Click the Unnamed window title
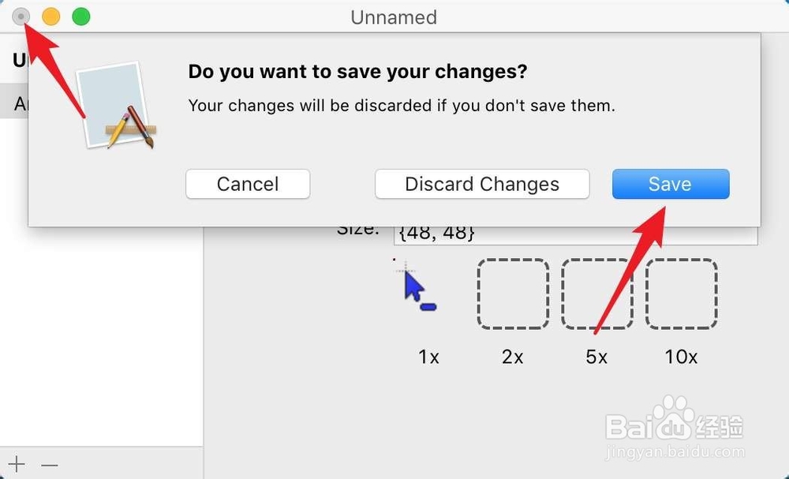The height and width of the screenshot is (479, 789). [394, 17]
